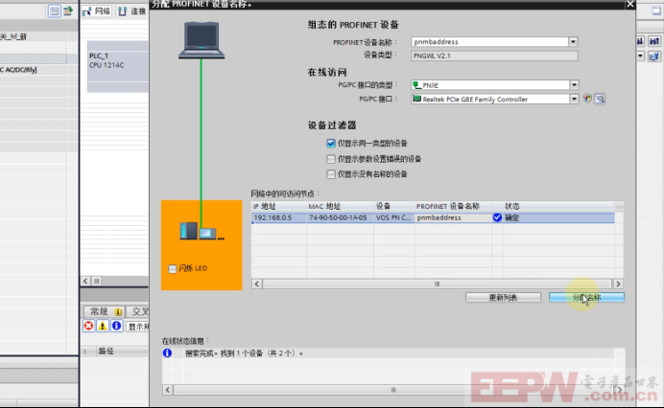Open the PG/PC interface Realtek dropdown

574,99
